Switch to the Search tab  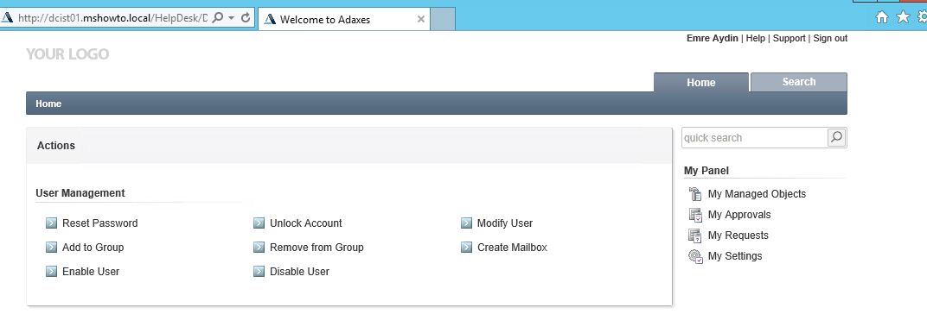799,82
